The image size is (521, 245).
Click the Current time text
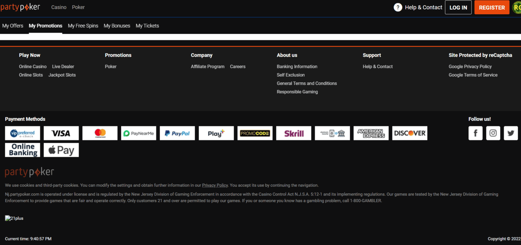(28, 239)
